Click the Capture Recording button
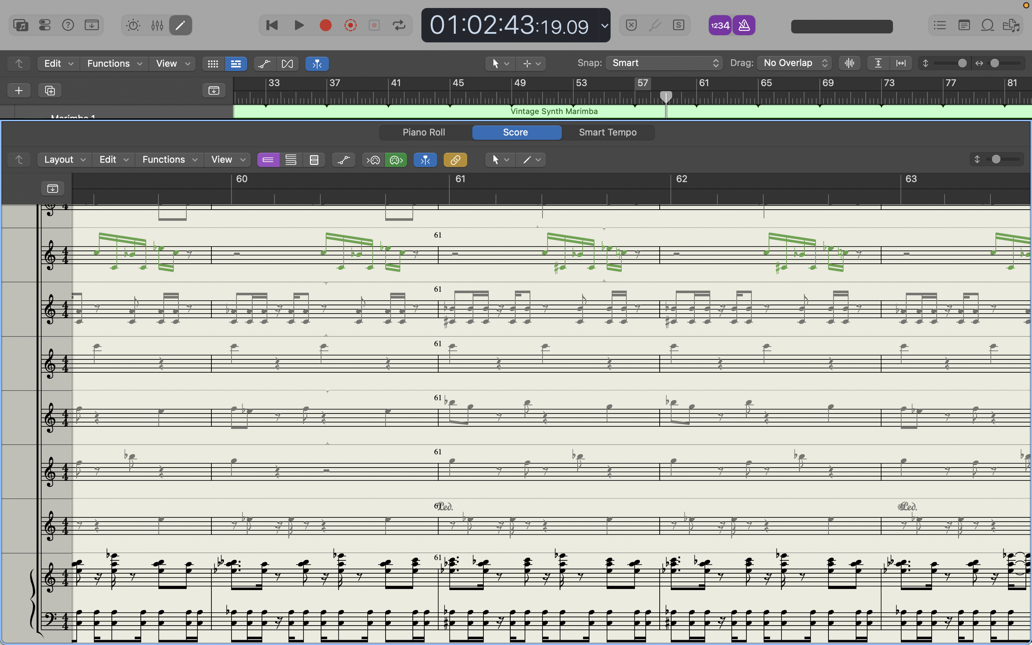Image resolution: width=1032 pixels, height=645 pixels. pos(350,25)
